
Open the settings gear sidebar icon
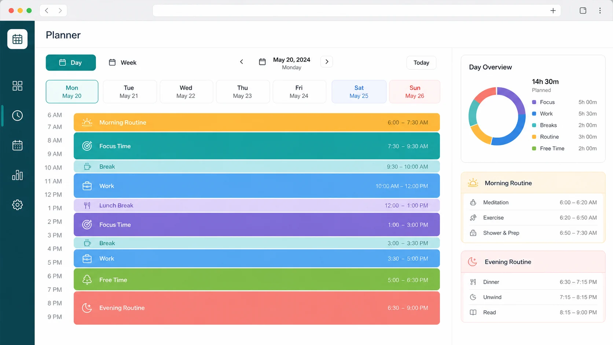coord(17,205)
